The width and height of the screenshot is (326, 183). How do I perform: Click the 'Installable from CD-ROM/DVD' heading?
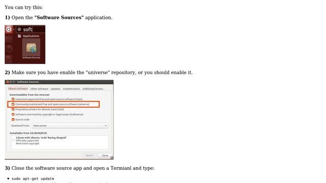[29, 133]
